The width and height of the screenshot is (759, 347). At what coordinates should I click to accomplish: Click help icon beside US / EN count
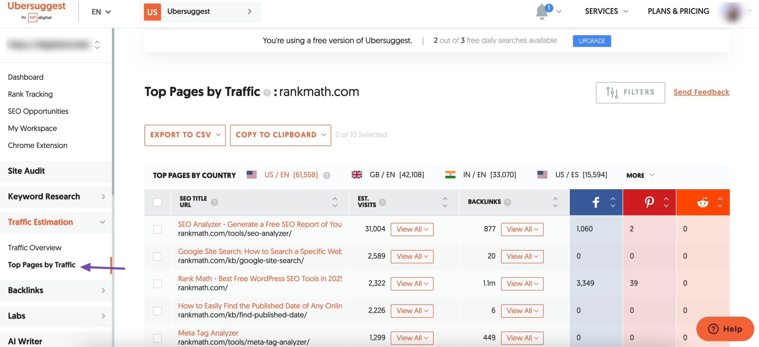326,175
